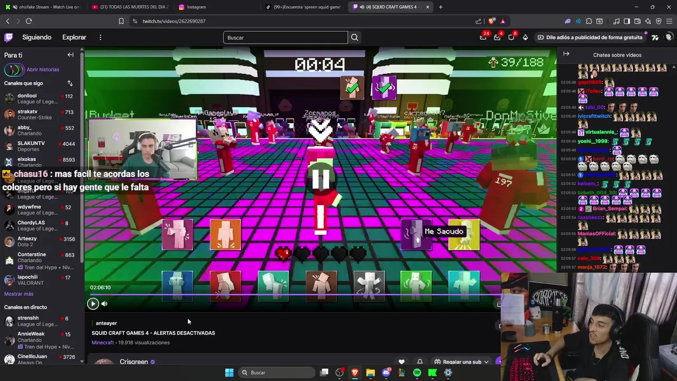Open the Brave media music note control
This screenshot has height=381, width=677.
click(616, 21)
